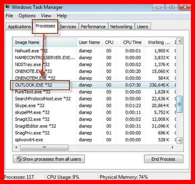Click the 0:07:30 CPU time value
This screenshot has height=184, width=195.
pos(133,85)
